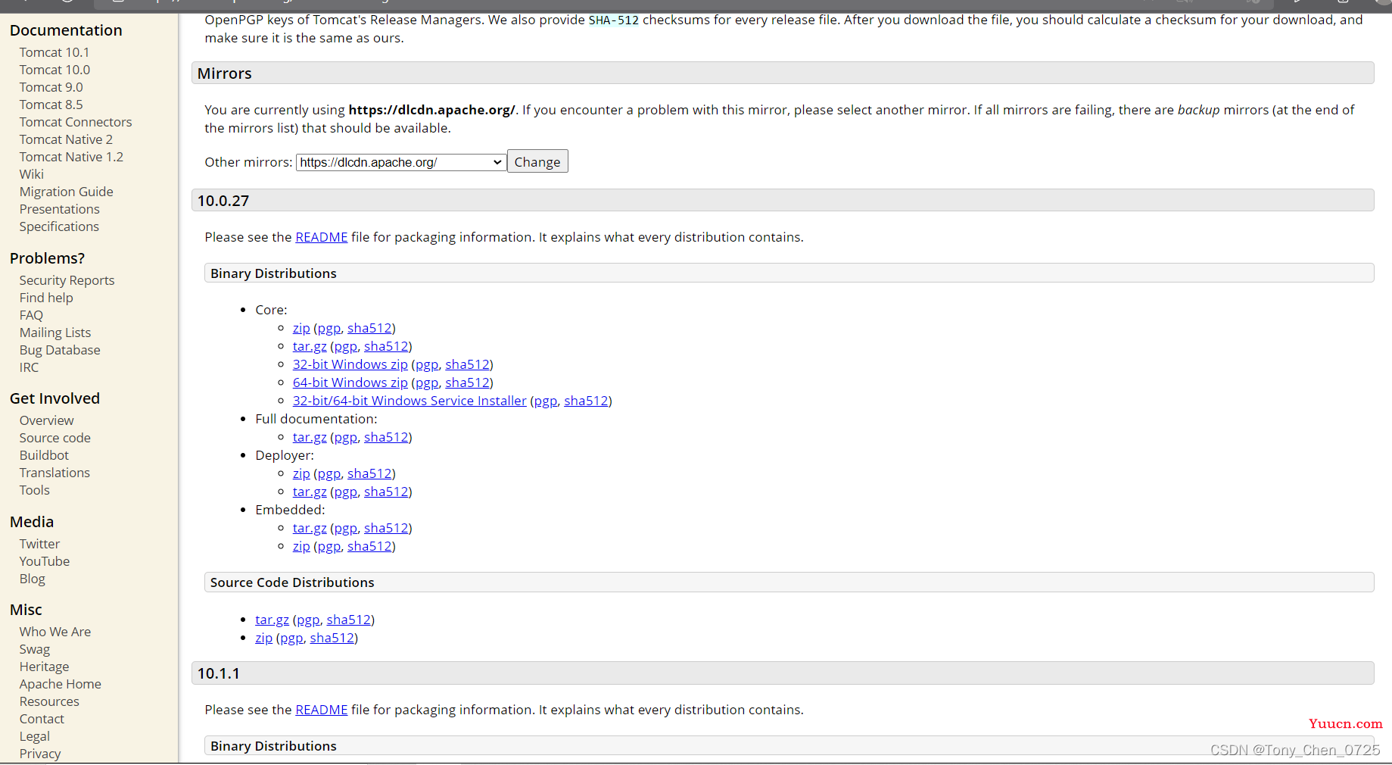Viewport: 1392px width, 765px height.
Task: Open the YouTube media link
Action: (x=45, y=561)
